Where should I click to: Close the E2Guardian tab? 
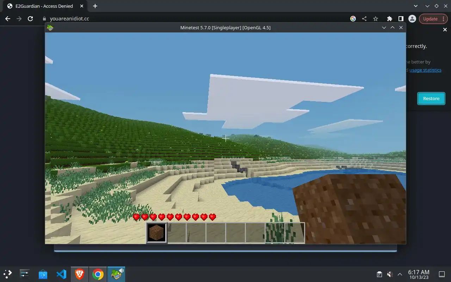(x=82, y=6)
